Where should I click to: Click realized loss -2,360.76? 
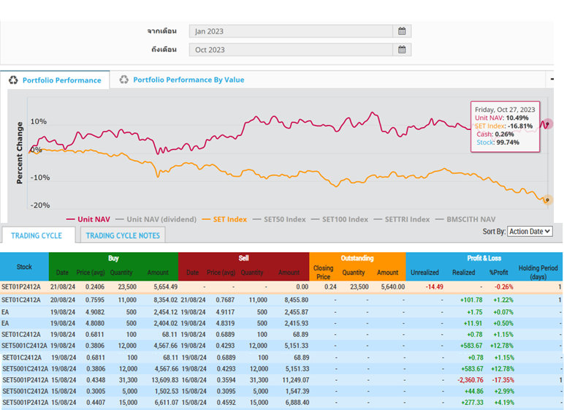[x=470, y=380]
